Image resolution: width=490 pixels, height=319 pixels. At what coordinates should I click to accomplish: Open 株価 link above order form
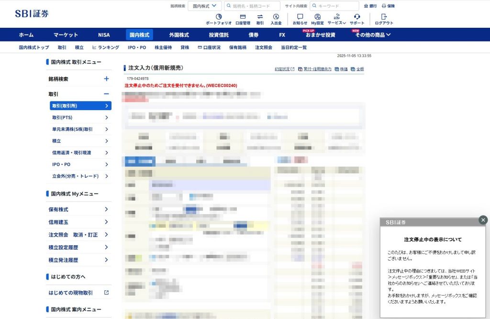coord(341,69)
